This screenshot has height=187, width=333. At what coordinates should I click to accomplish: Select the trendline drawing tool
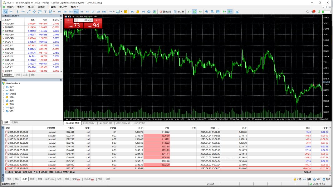(x=29, y=12)
